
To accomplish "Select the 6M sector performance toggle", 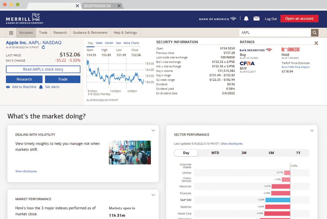I will click(x=271, y=153).
